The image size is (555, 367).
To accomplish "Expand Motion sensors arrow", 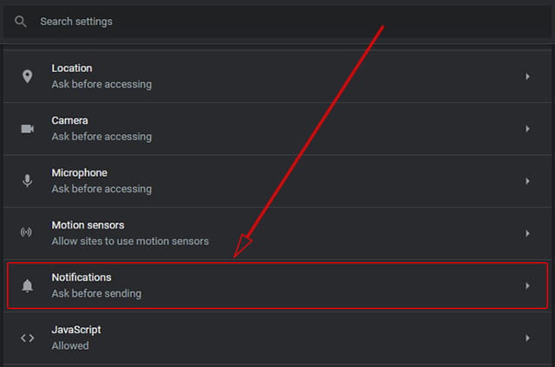I will (527, 234).
